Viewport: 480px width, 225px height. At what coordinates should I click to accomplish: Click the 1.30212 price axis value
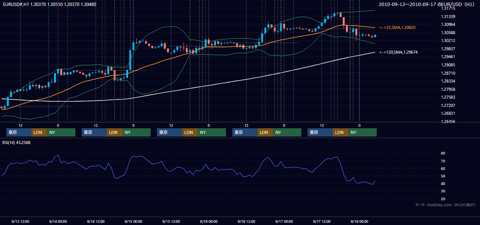(x=448, y=40)
